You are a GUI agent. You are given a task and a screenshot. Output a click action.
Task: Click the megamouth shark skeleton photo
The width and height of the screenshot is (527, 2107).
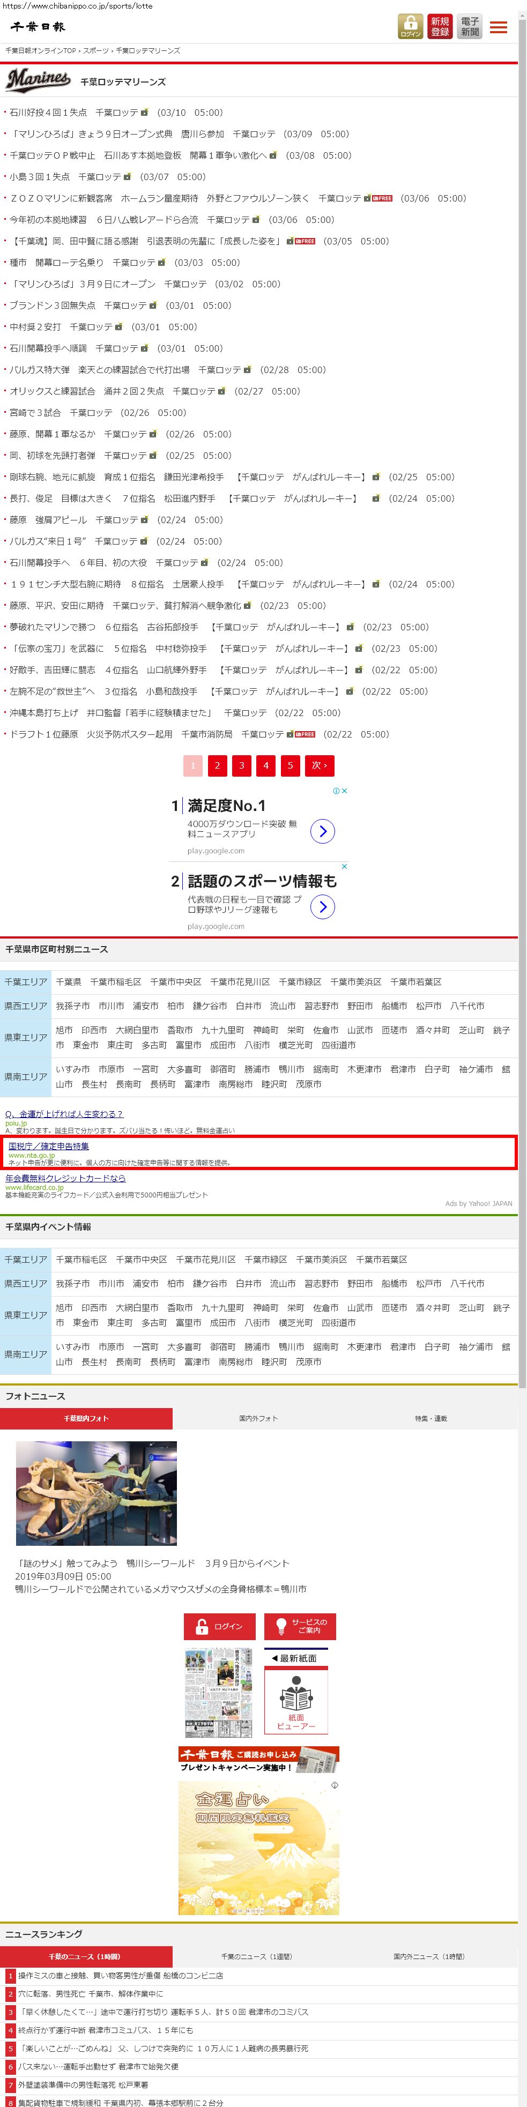tap(97, 1493)
